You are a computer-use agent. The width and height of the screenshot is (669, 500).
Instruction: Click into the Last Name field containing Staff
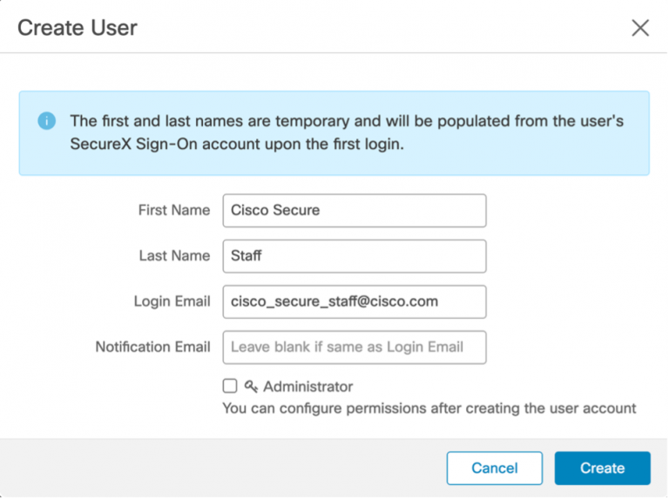354,256
